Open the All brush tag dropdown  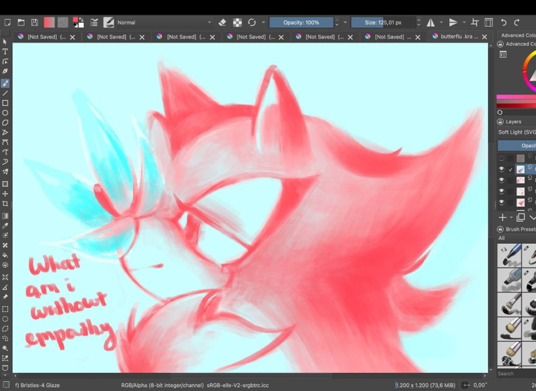coord(517,238)
